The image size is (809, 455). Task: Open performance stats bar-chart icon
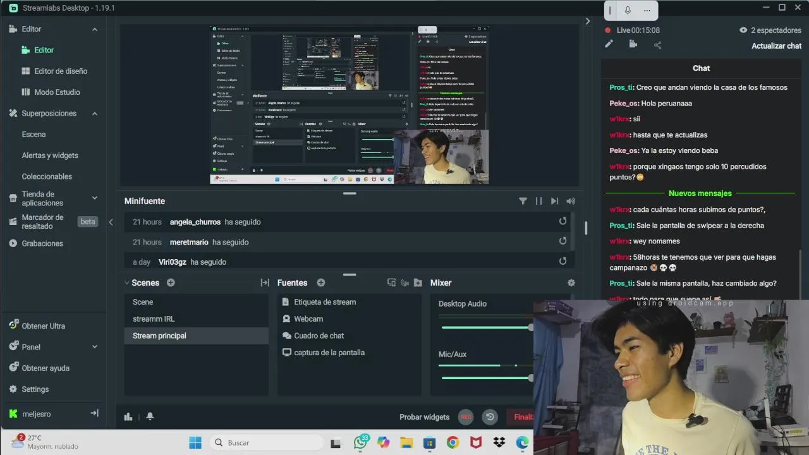pyautogui.click(x=128, y=416)
